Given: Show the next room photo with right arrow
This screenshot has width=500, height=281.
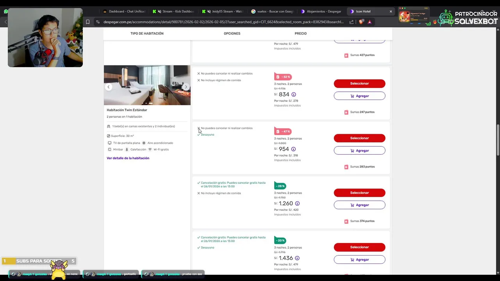Looking at the screenshot, I should tap(186, 87).
